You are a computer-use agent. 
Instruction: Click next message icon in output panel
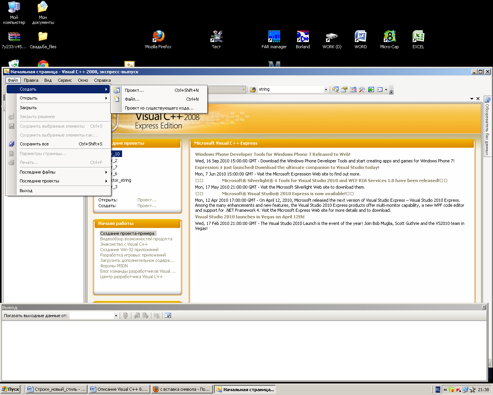(x=146, y=316)
